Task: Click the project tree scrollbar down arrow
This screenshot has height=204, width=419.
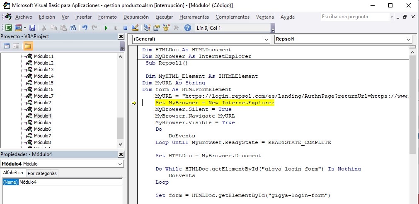Action: pyautogui.click(x=120, y=144)
